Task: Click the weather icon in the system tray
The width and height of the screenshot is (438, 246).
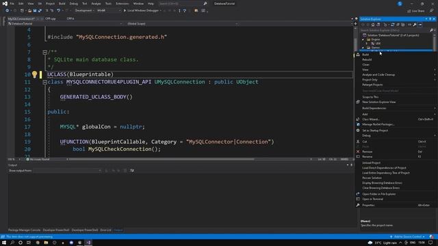Action: pos(370,243)
